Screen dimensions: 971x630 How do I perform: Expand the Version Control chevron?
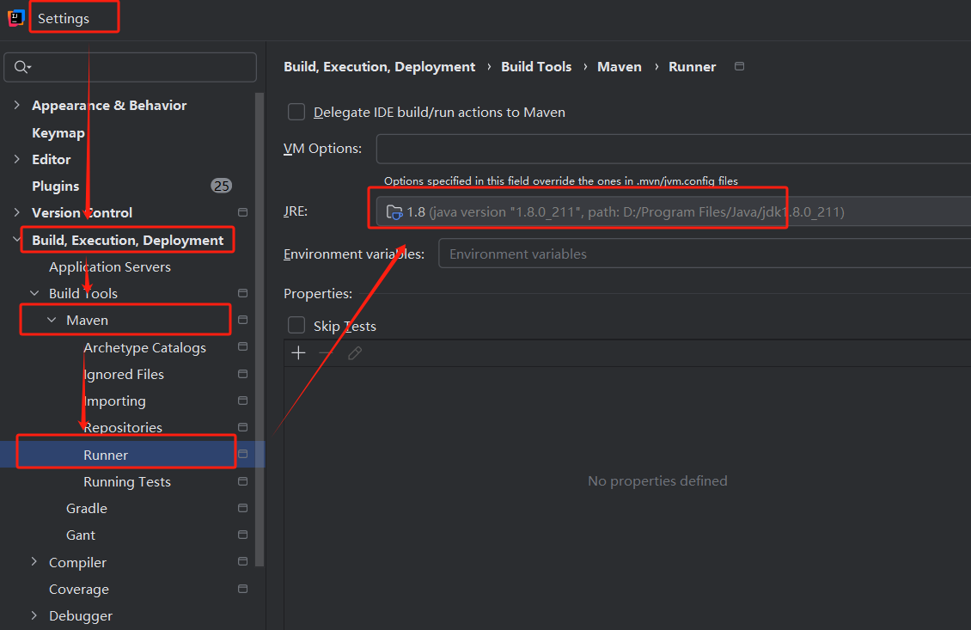pos(16,212)
